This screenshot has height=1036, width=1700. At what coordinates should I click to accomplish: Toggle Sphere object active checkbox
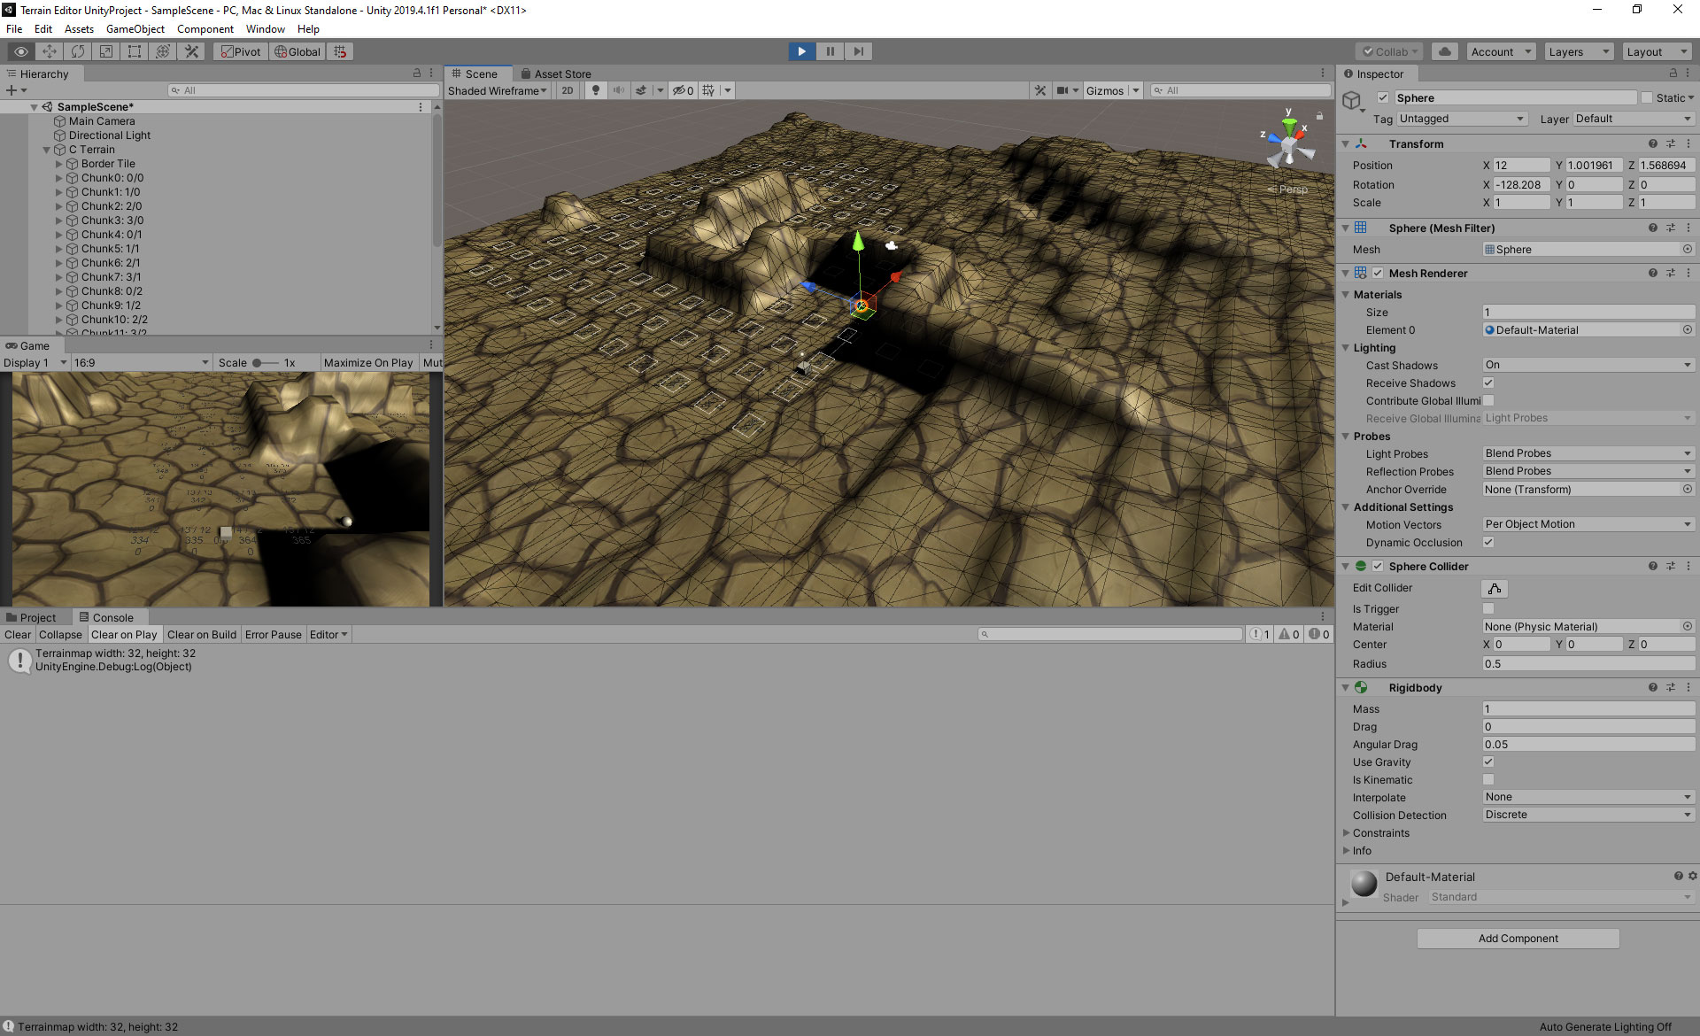[1383, 97]
